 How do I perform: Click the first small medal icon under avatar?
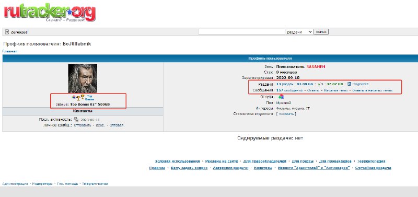(74, 98)
